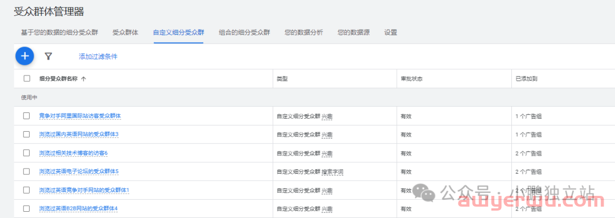Click 2 个广告组 in 技术博客 row

click(528, 153)
